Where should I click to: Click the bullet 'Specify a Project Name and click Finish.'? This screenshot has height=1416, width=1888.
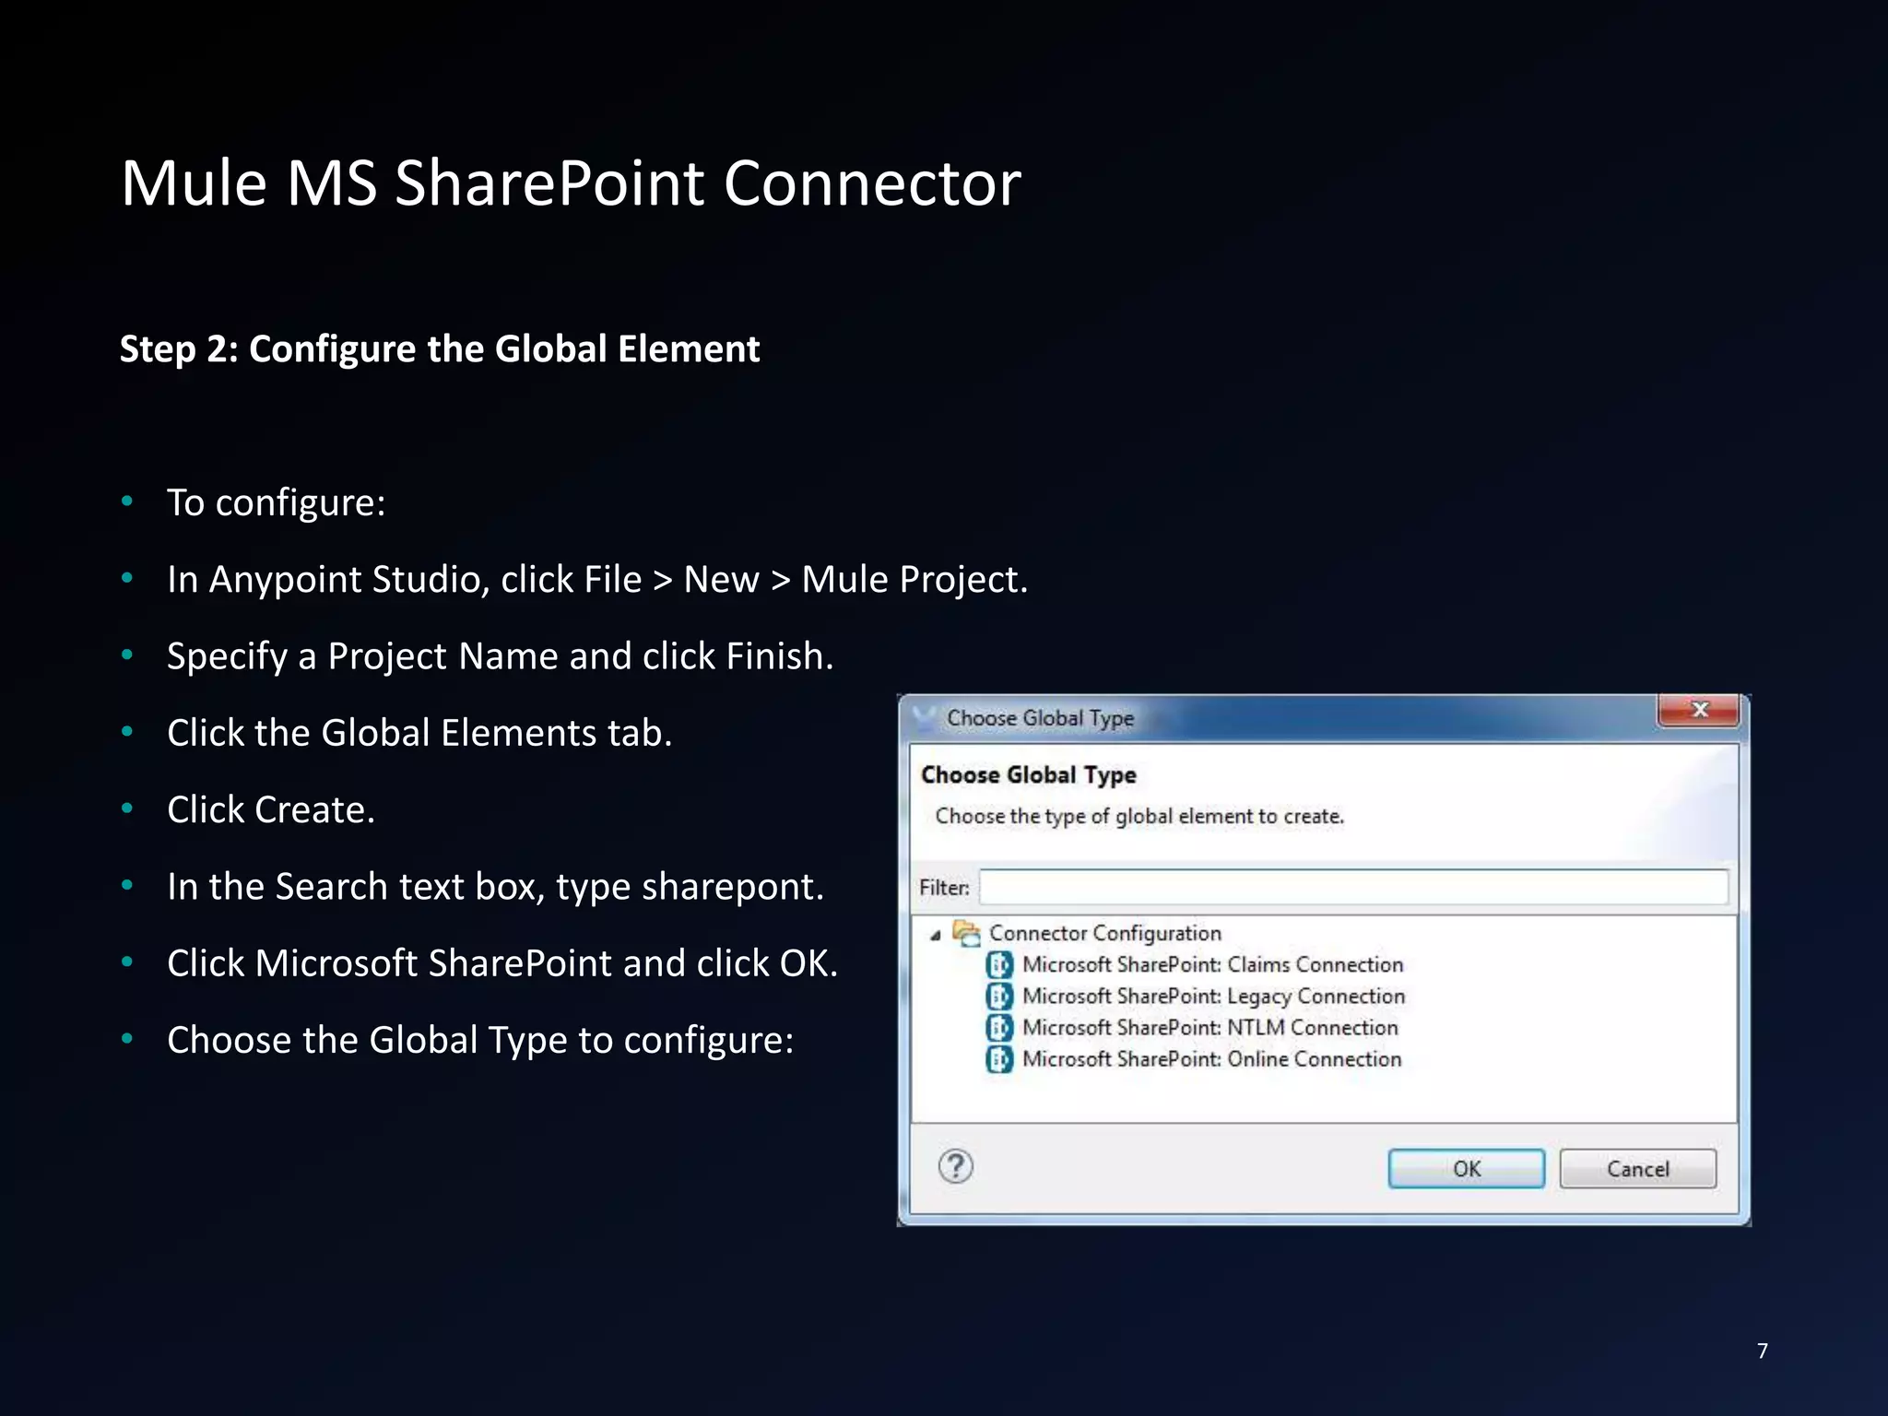point(500,656)
